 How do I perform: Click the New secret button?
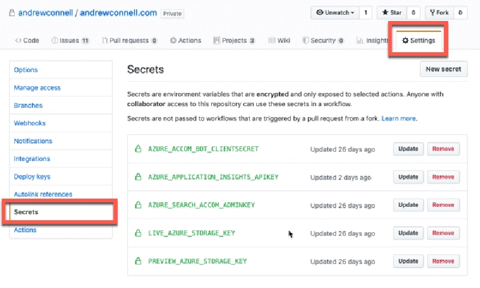click(x=443, y=69)
